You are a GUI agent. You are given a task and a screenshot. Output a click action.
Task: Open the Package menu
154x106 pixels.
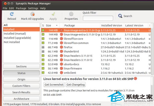21,8
